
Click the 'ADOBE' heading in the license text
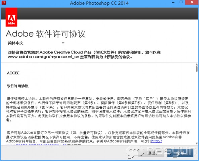pos(13,73)
